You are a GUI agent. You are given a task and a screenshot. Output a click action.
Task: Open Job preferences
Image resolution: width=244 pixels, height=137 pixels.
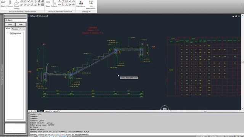coord(91,5)
